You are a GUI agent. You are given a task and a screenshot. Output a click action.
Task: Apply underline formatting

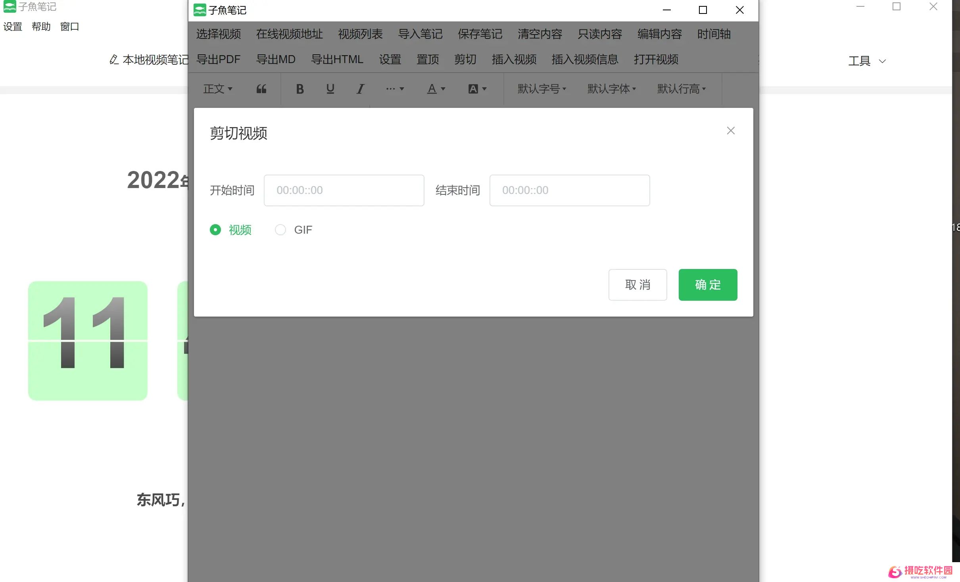(330, 89)
